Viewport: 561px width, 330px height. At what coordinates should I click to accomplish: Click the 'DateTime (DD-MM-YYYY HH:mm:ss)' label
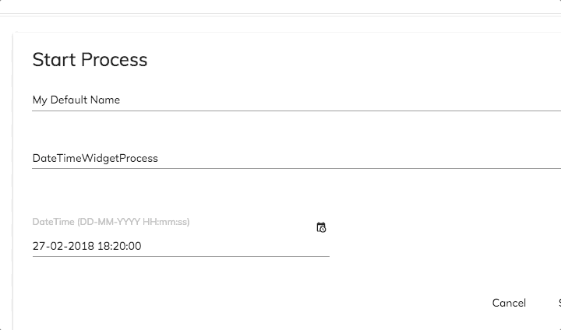(x=111, y=222)
